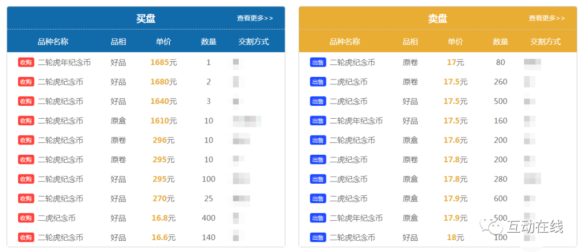This screenshot has width=582, height=252.
Task: Select 单价 column header in 卖盘 table
Action: tap(455, 41)
